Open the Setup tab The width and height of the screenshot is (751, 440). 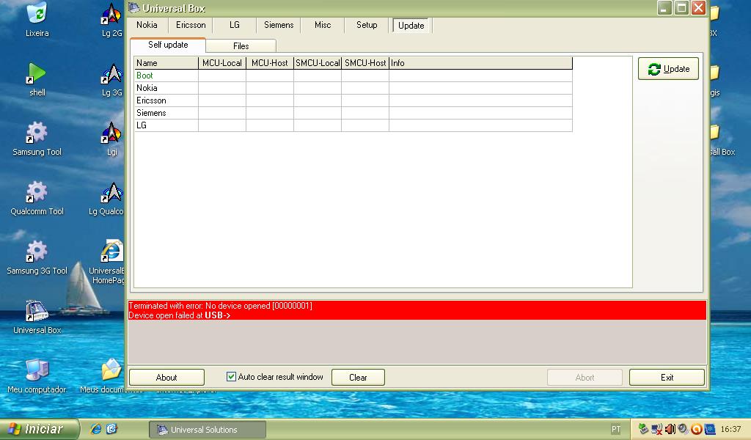pos(367,25)
